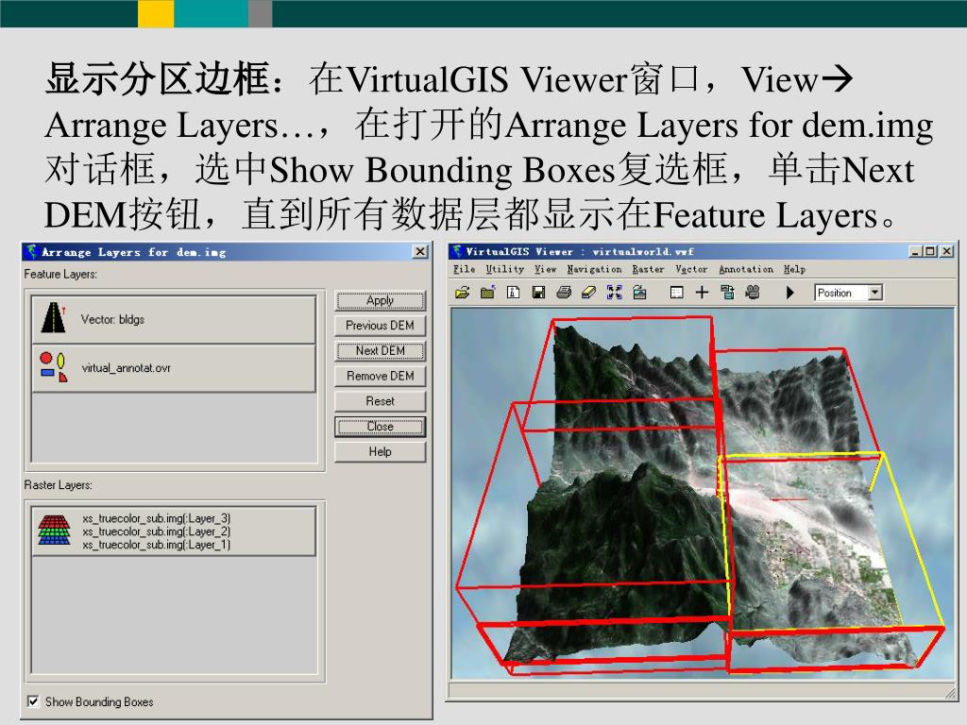Click the image overlay layer icon

coord(639,293)
